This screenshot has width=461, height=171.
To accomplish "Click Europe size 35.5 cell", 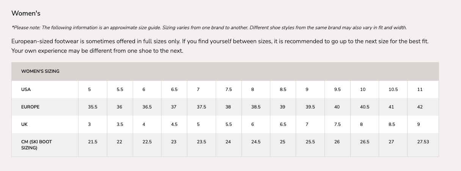I will [93, 107].
